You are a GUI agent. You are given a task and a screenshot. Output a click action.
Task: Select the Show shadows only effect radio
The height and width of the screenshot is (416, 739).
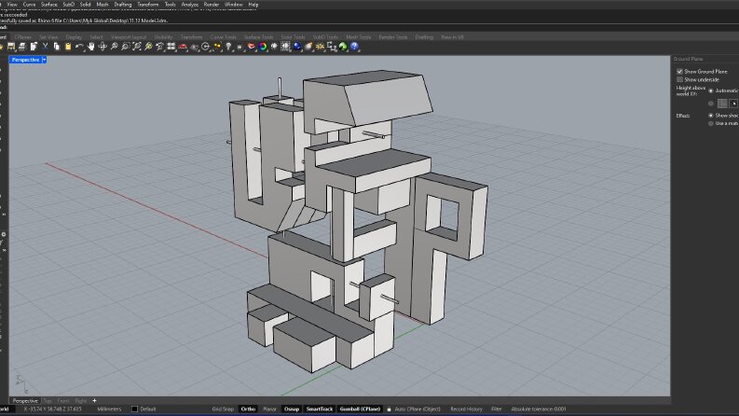click(x=711, y=116)
